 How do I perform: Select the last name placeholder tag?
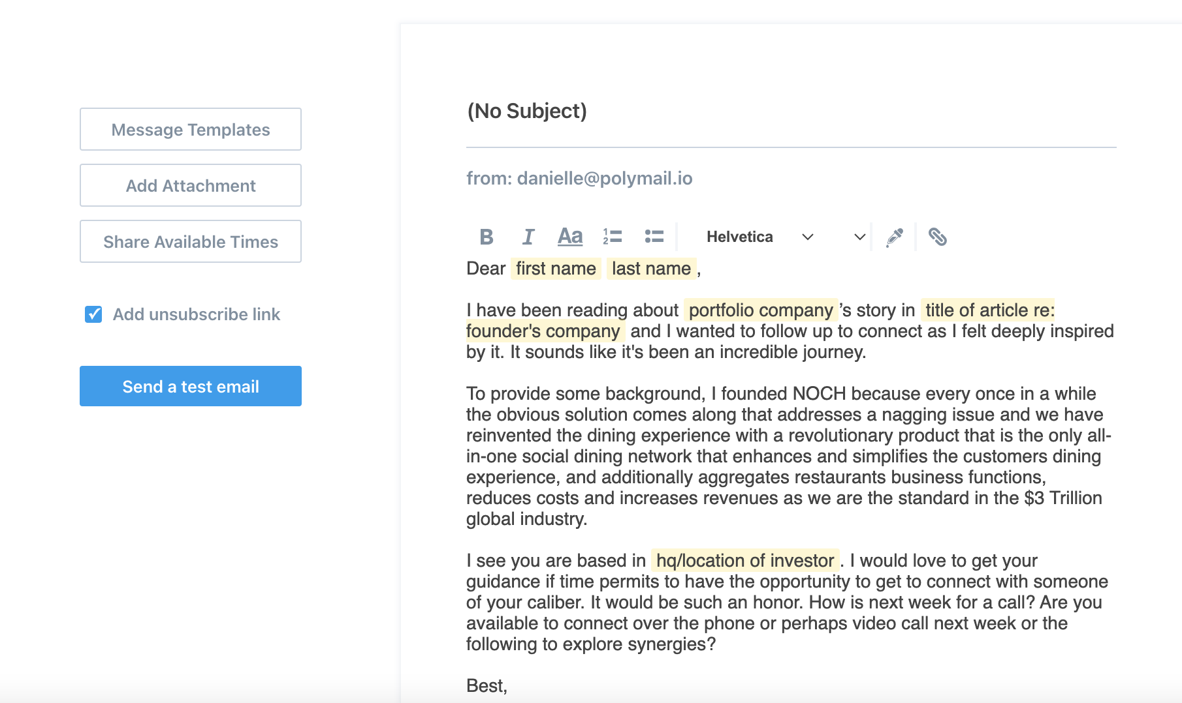(651, 269)
